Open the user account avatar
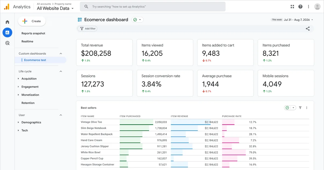Viewport: 324px width, 170px height. [317, 7]
